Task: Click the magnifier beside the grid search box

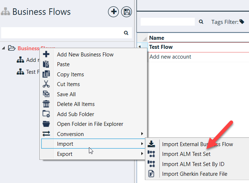Action: pos(201,22)
